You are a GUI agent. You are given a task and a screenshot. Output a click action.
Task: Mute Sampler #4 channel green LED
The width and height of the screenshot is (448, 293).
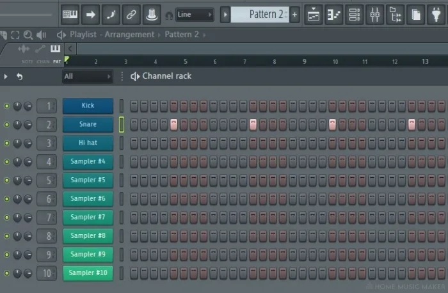6,162
